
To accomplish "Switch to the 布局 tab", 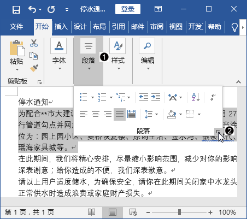I will tap(99, 27).
